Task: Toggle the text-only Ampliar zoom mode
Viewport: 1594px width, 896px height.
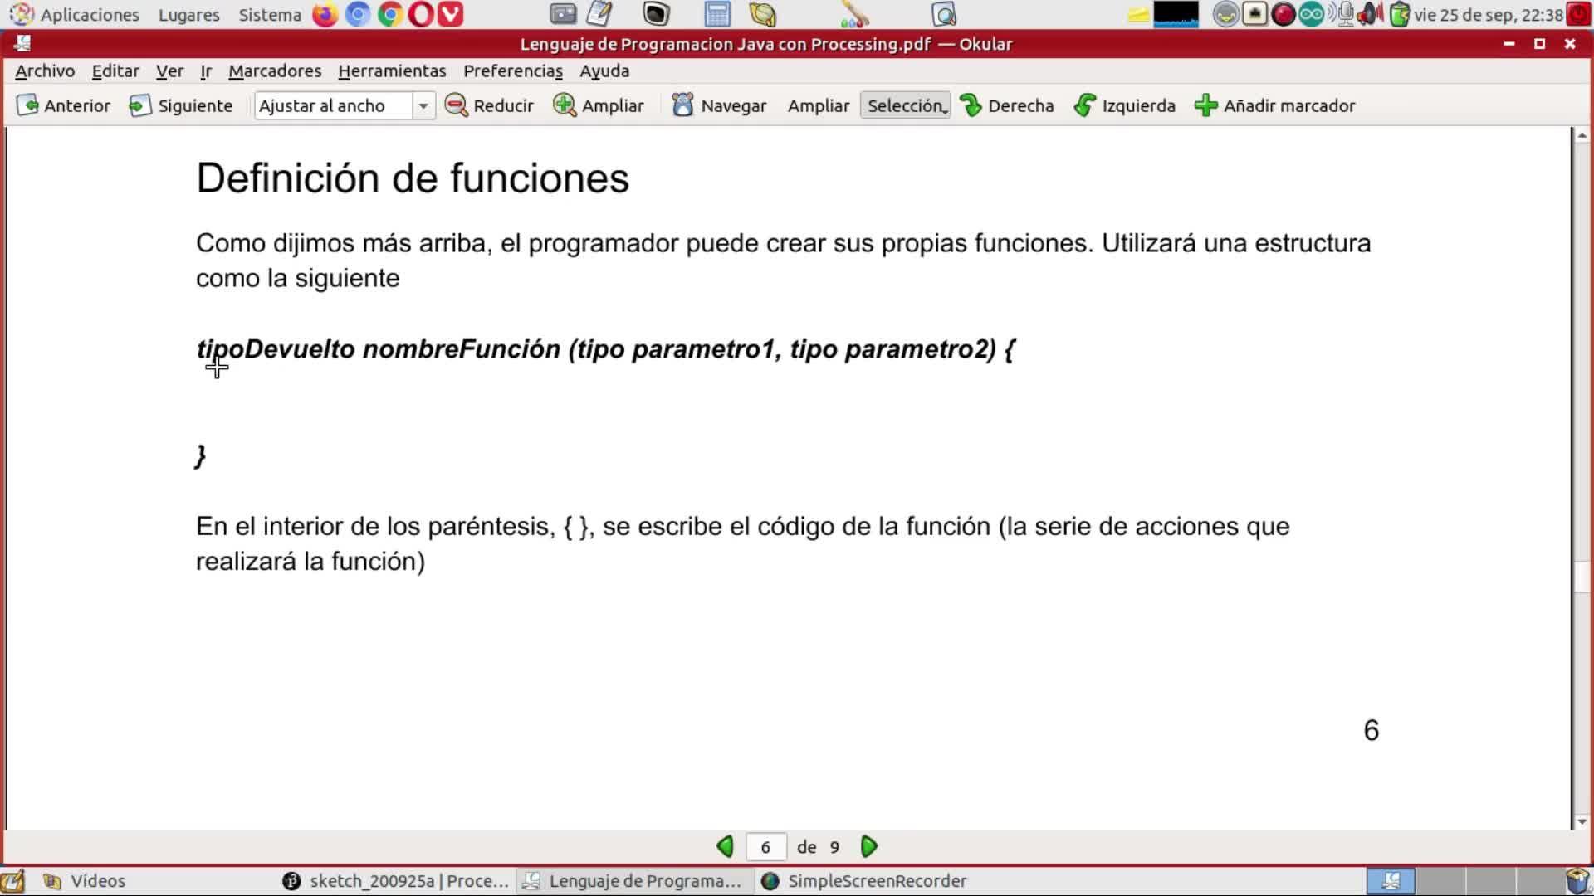Action: pos(818,105)
